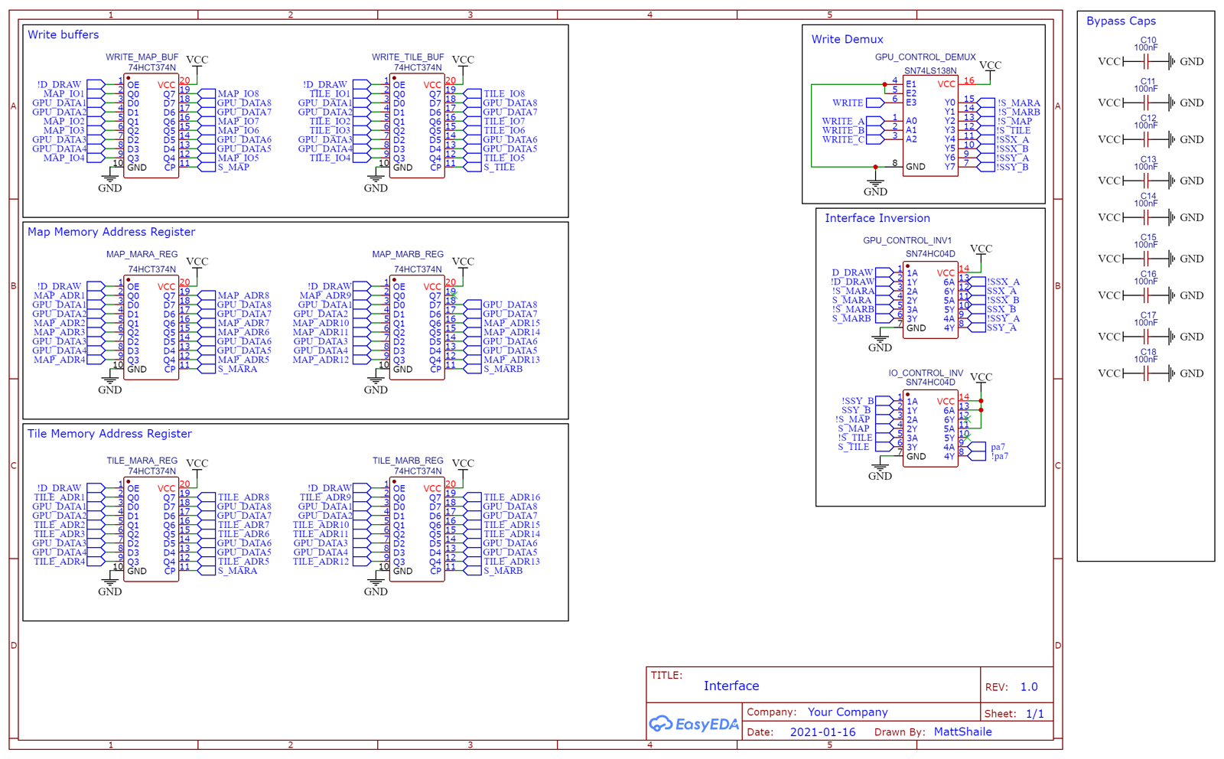Viewport: 1224px width, 759px height.
Task: Click the TILE_IO8 net label
Action: pyautogui.click(x=504, y=94)
